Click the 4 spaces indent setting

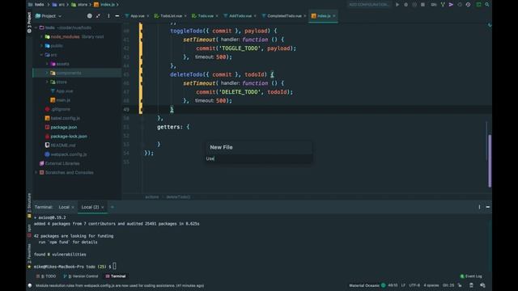click(x=431, y=285)
